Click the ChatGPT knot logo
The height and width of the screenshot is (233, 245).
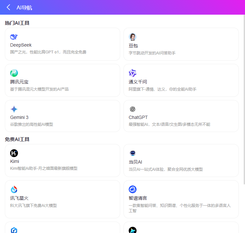click(133, 109)
